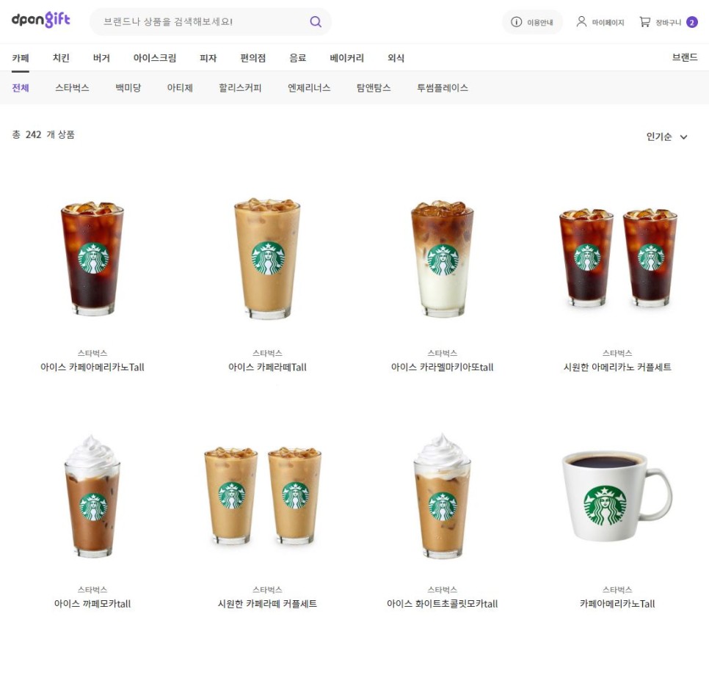This screenshot has height=678, width=709.
Task: Open 아이스 카페아메리카노Tall product image
Action: [92, 258]
